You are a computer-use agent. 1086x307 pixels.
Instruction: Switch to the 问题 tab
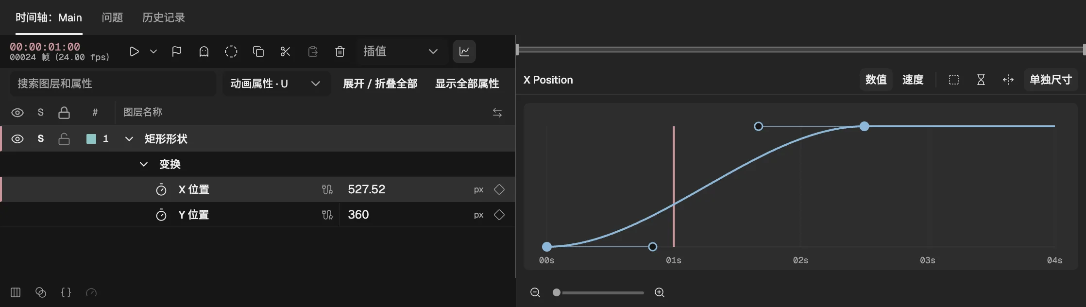tap(112, 18)
